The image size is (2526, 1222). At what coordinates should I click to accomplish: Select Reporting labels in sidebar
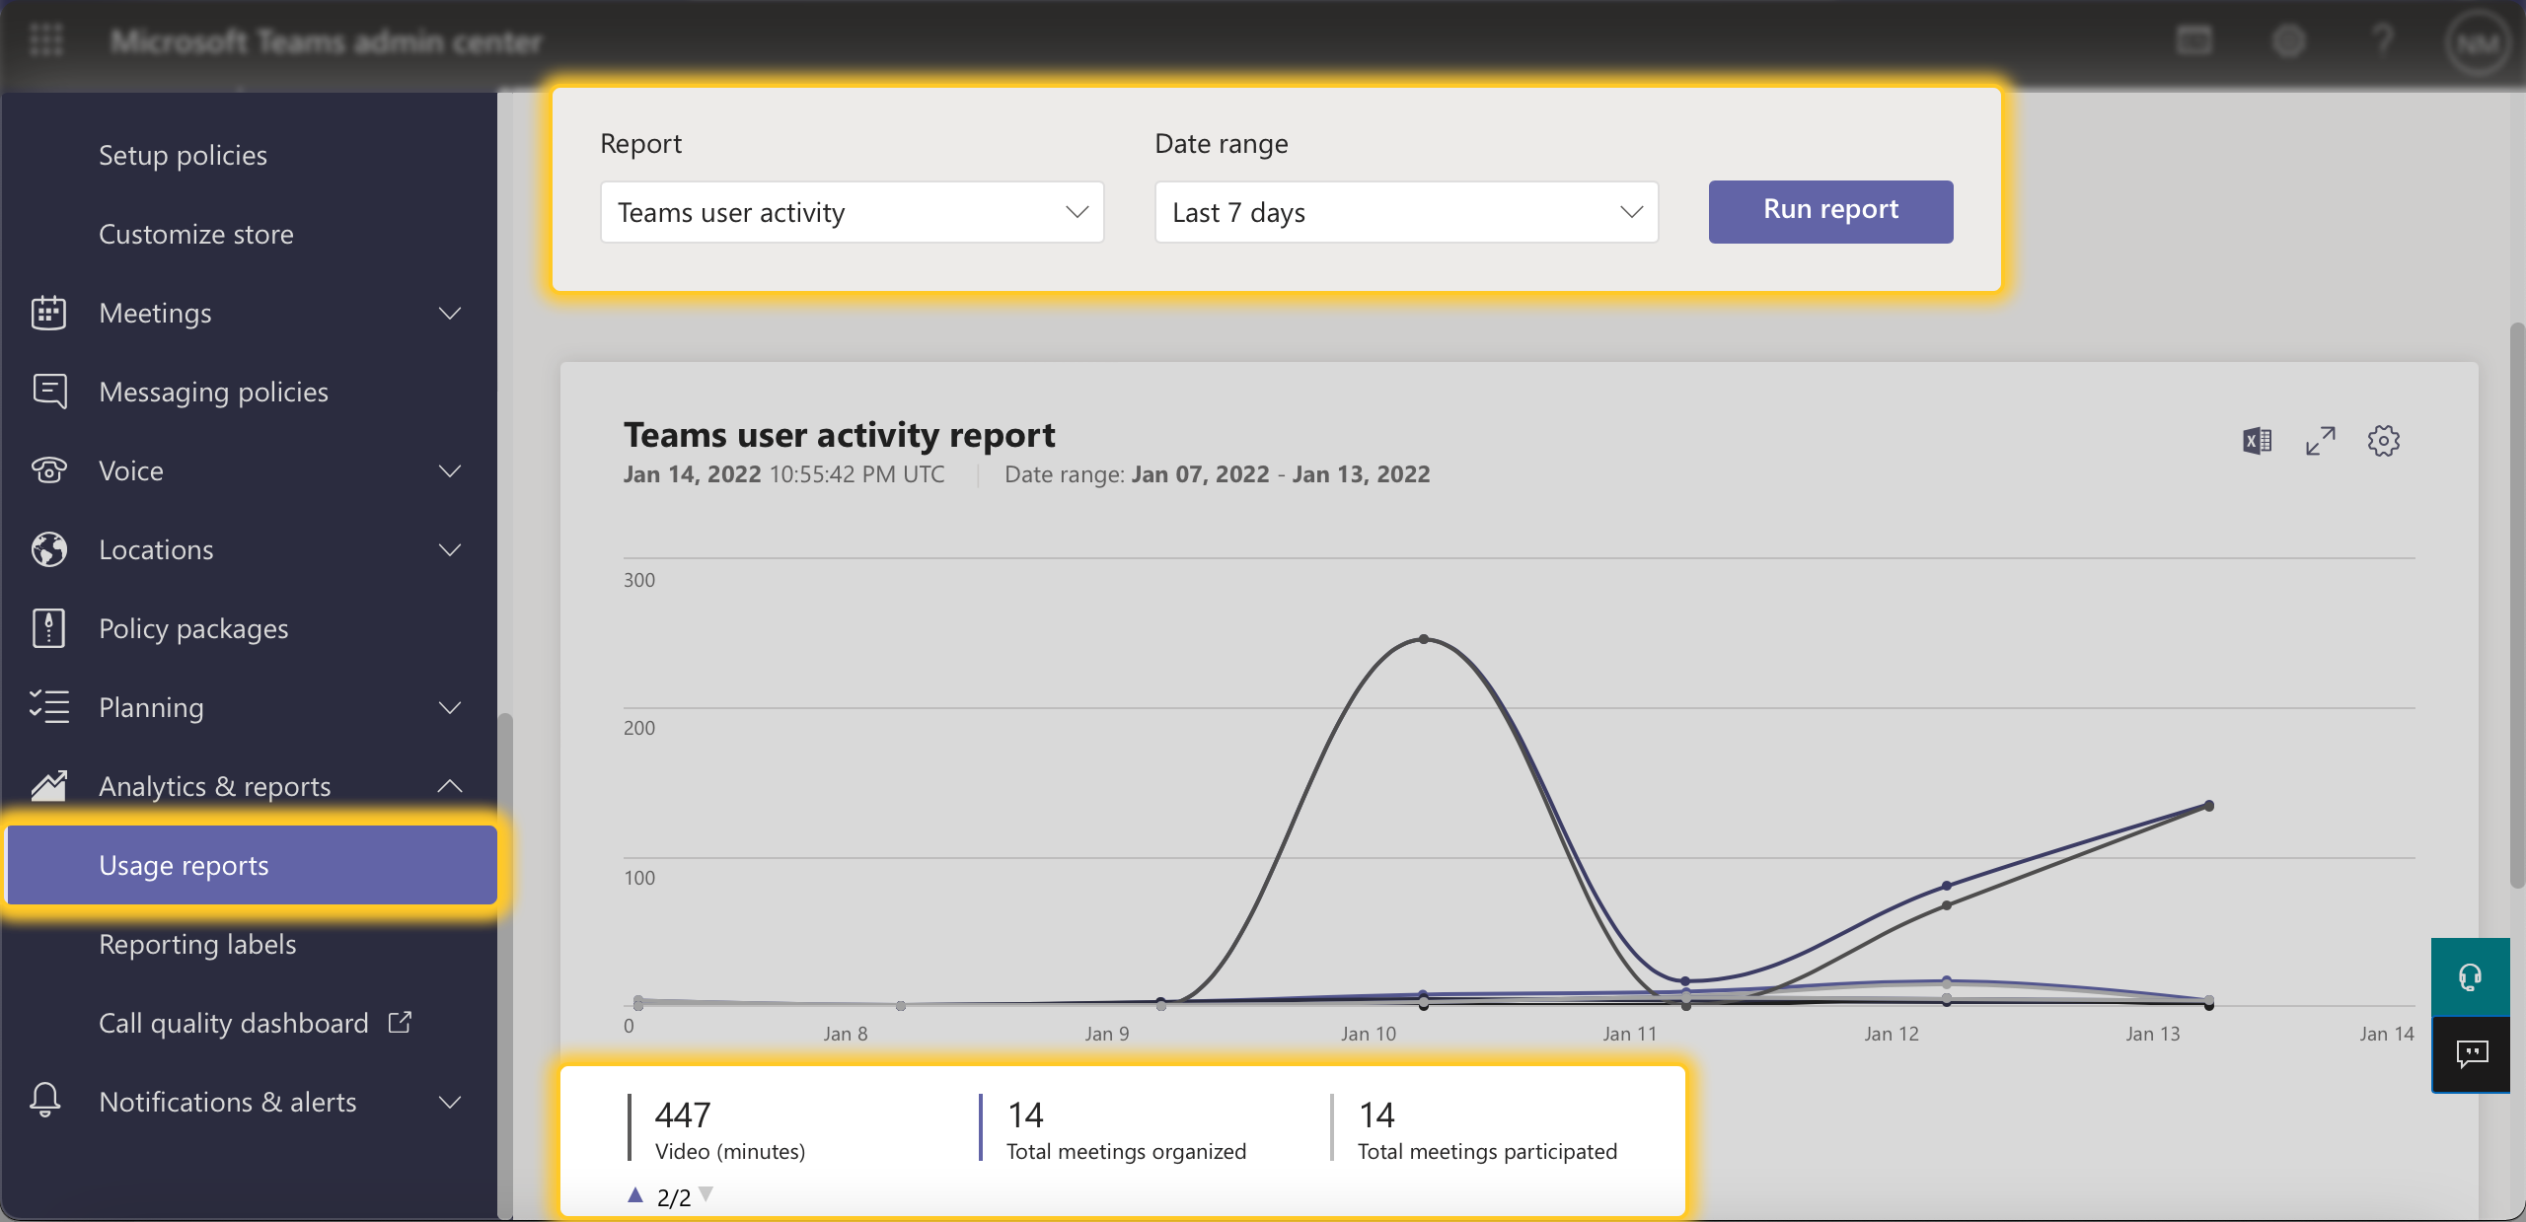click(197, 944)
